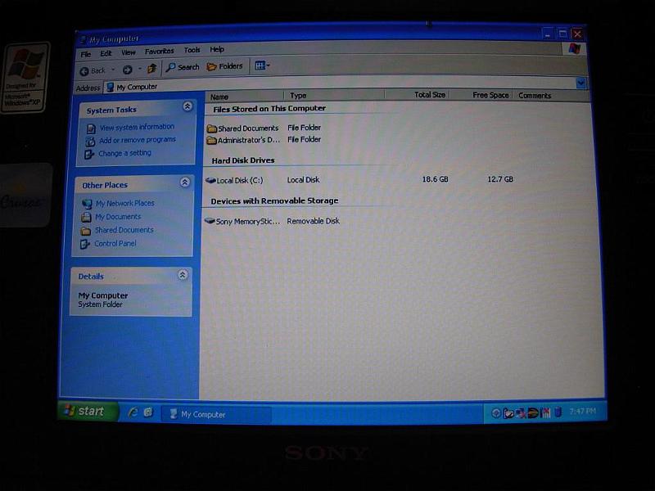
Task: Open My Documents link
Action: click(118, 217)
